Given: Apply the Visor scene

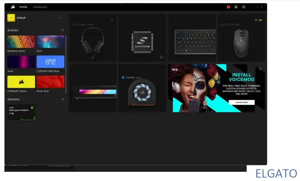Looking at the screenshot, I should pyautogui.click(x=21, y=62).
